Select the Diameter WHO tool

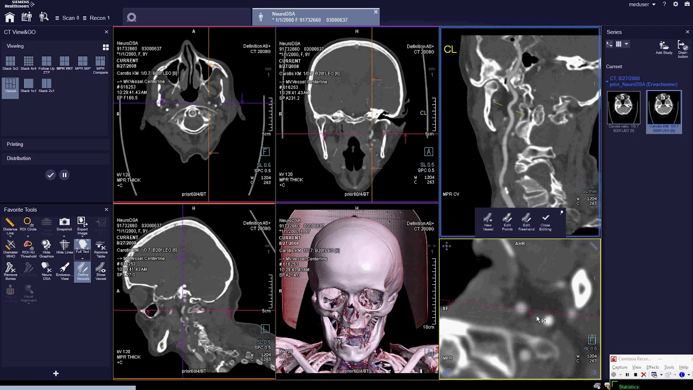pyautogui.click(x=10, y=249)
